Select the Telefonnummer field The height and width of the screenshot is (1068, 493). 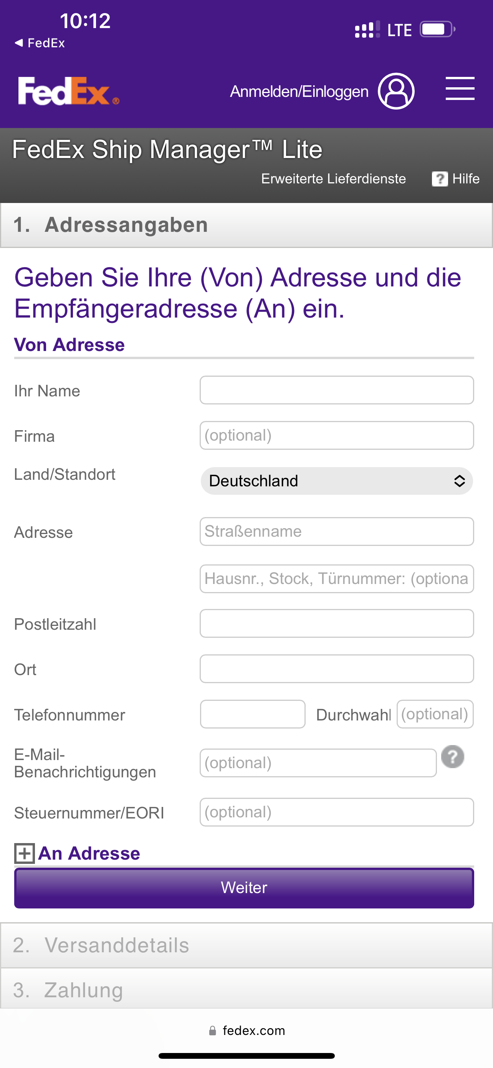[253, 714]
